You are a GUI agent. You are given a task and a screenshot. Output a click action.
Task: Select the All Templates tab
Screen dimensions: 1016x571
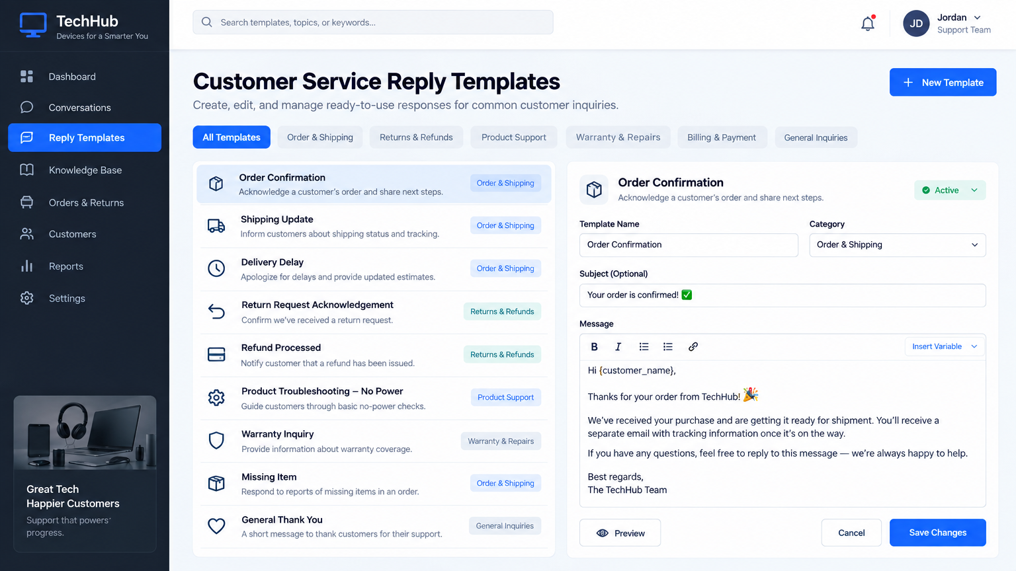tap(232, 137)
